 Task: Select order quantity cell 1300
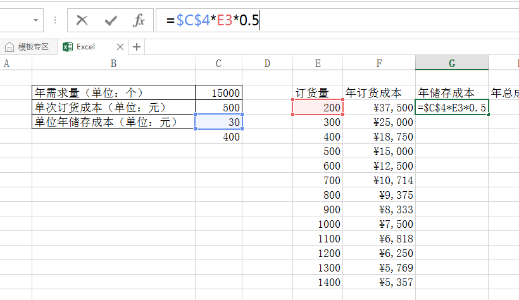pos(318,268)
